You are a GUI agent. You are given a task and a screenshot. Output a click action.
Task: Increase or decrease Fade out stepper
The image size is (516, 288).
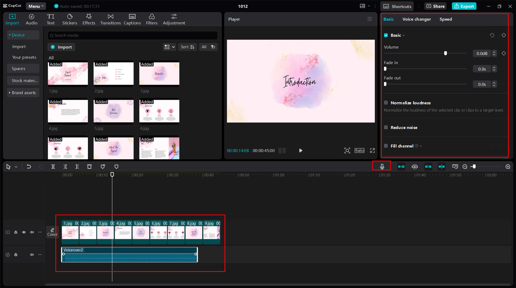tap(495, 84)
